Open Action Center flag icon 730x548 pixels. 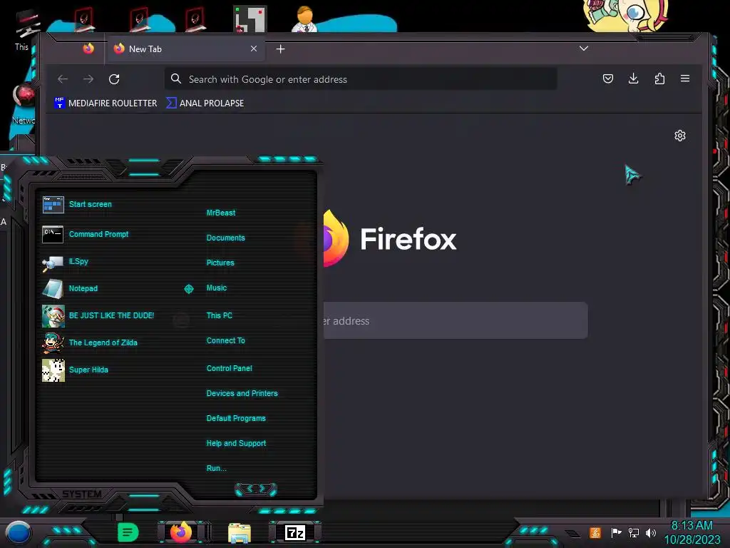click(615, 532)
